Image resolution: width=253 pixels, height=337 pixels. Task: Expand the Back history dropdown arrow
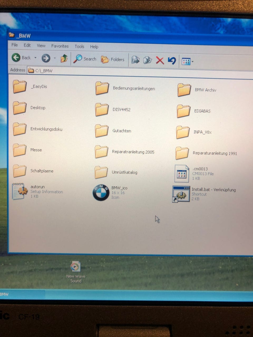click(x=35, y=58)
